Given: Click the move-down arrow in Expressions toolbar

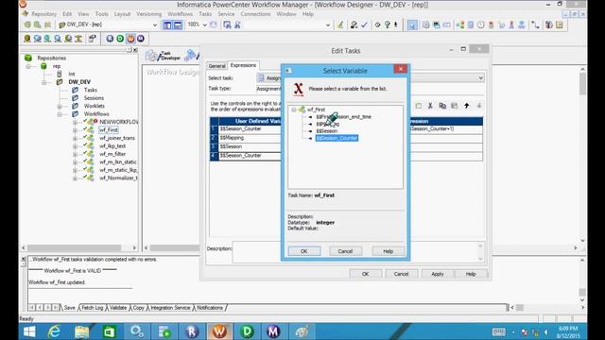Looking at the screenshot, I should coord(479,106).
